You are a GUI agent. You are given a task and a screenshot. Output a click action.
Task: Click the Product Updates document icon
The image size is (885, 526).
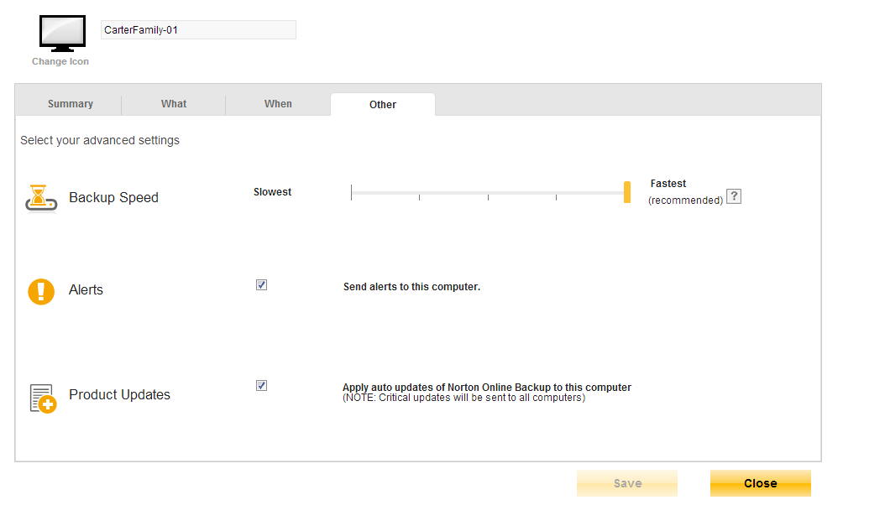coord(43,398)
